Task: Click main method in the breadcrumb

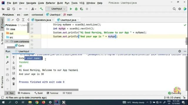Action: 68,15
